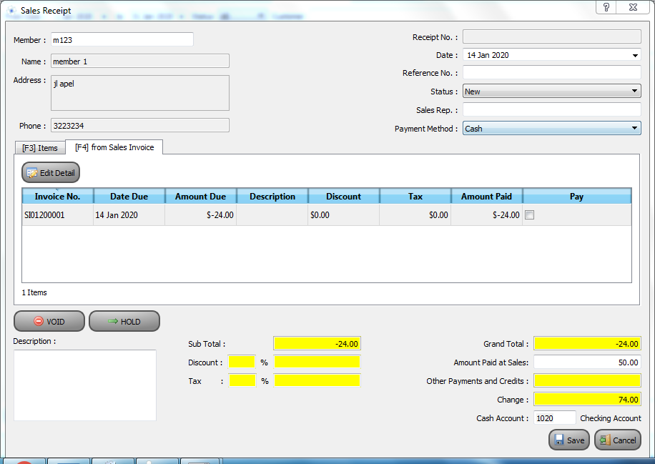The image size is (655, 464).
Task: Open the Payment Method dropdown
Action: tap(635, 129)
